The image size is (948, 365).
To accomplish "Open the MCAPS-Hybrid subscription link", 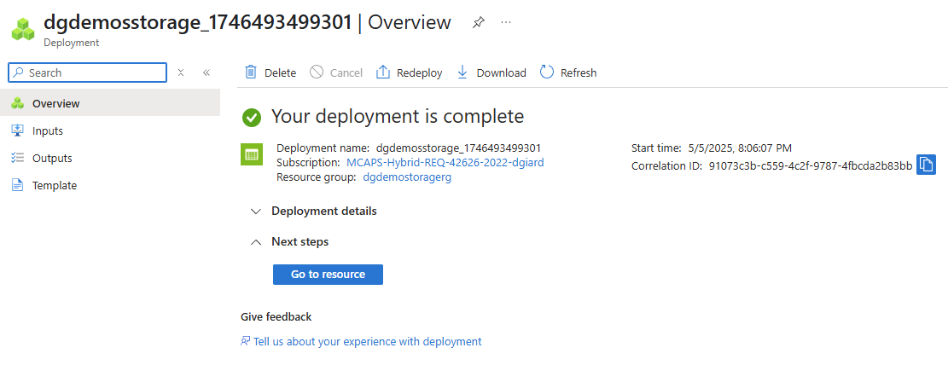I will [x=445, y=162].
